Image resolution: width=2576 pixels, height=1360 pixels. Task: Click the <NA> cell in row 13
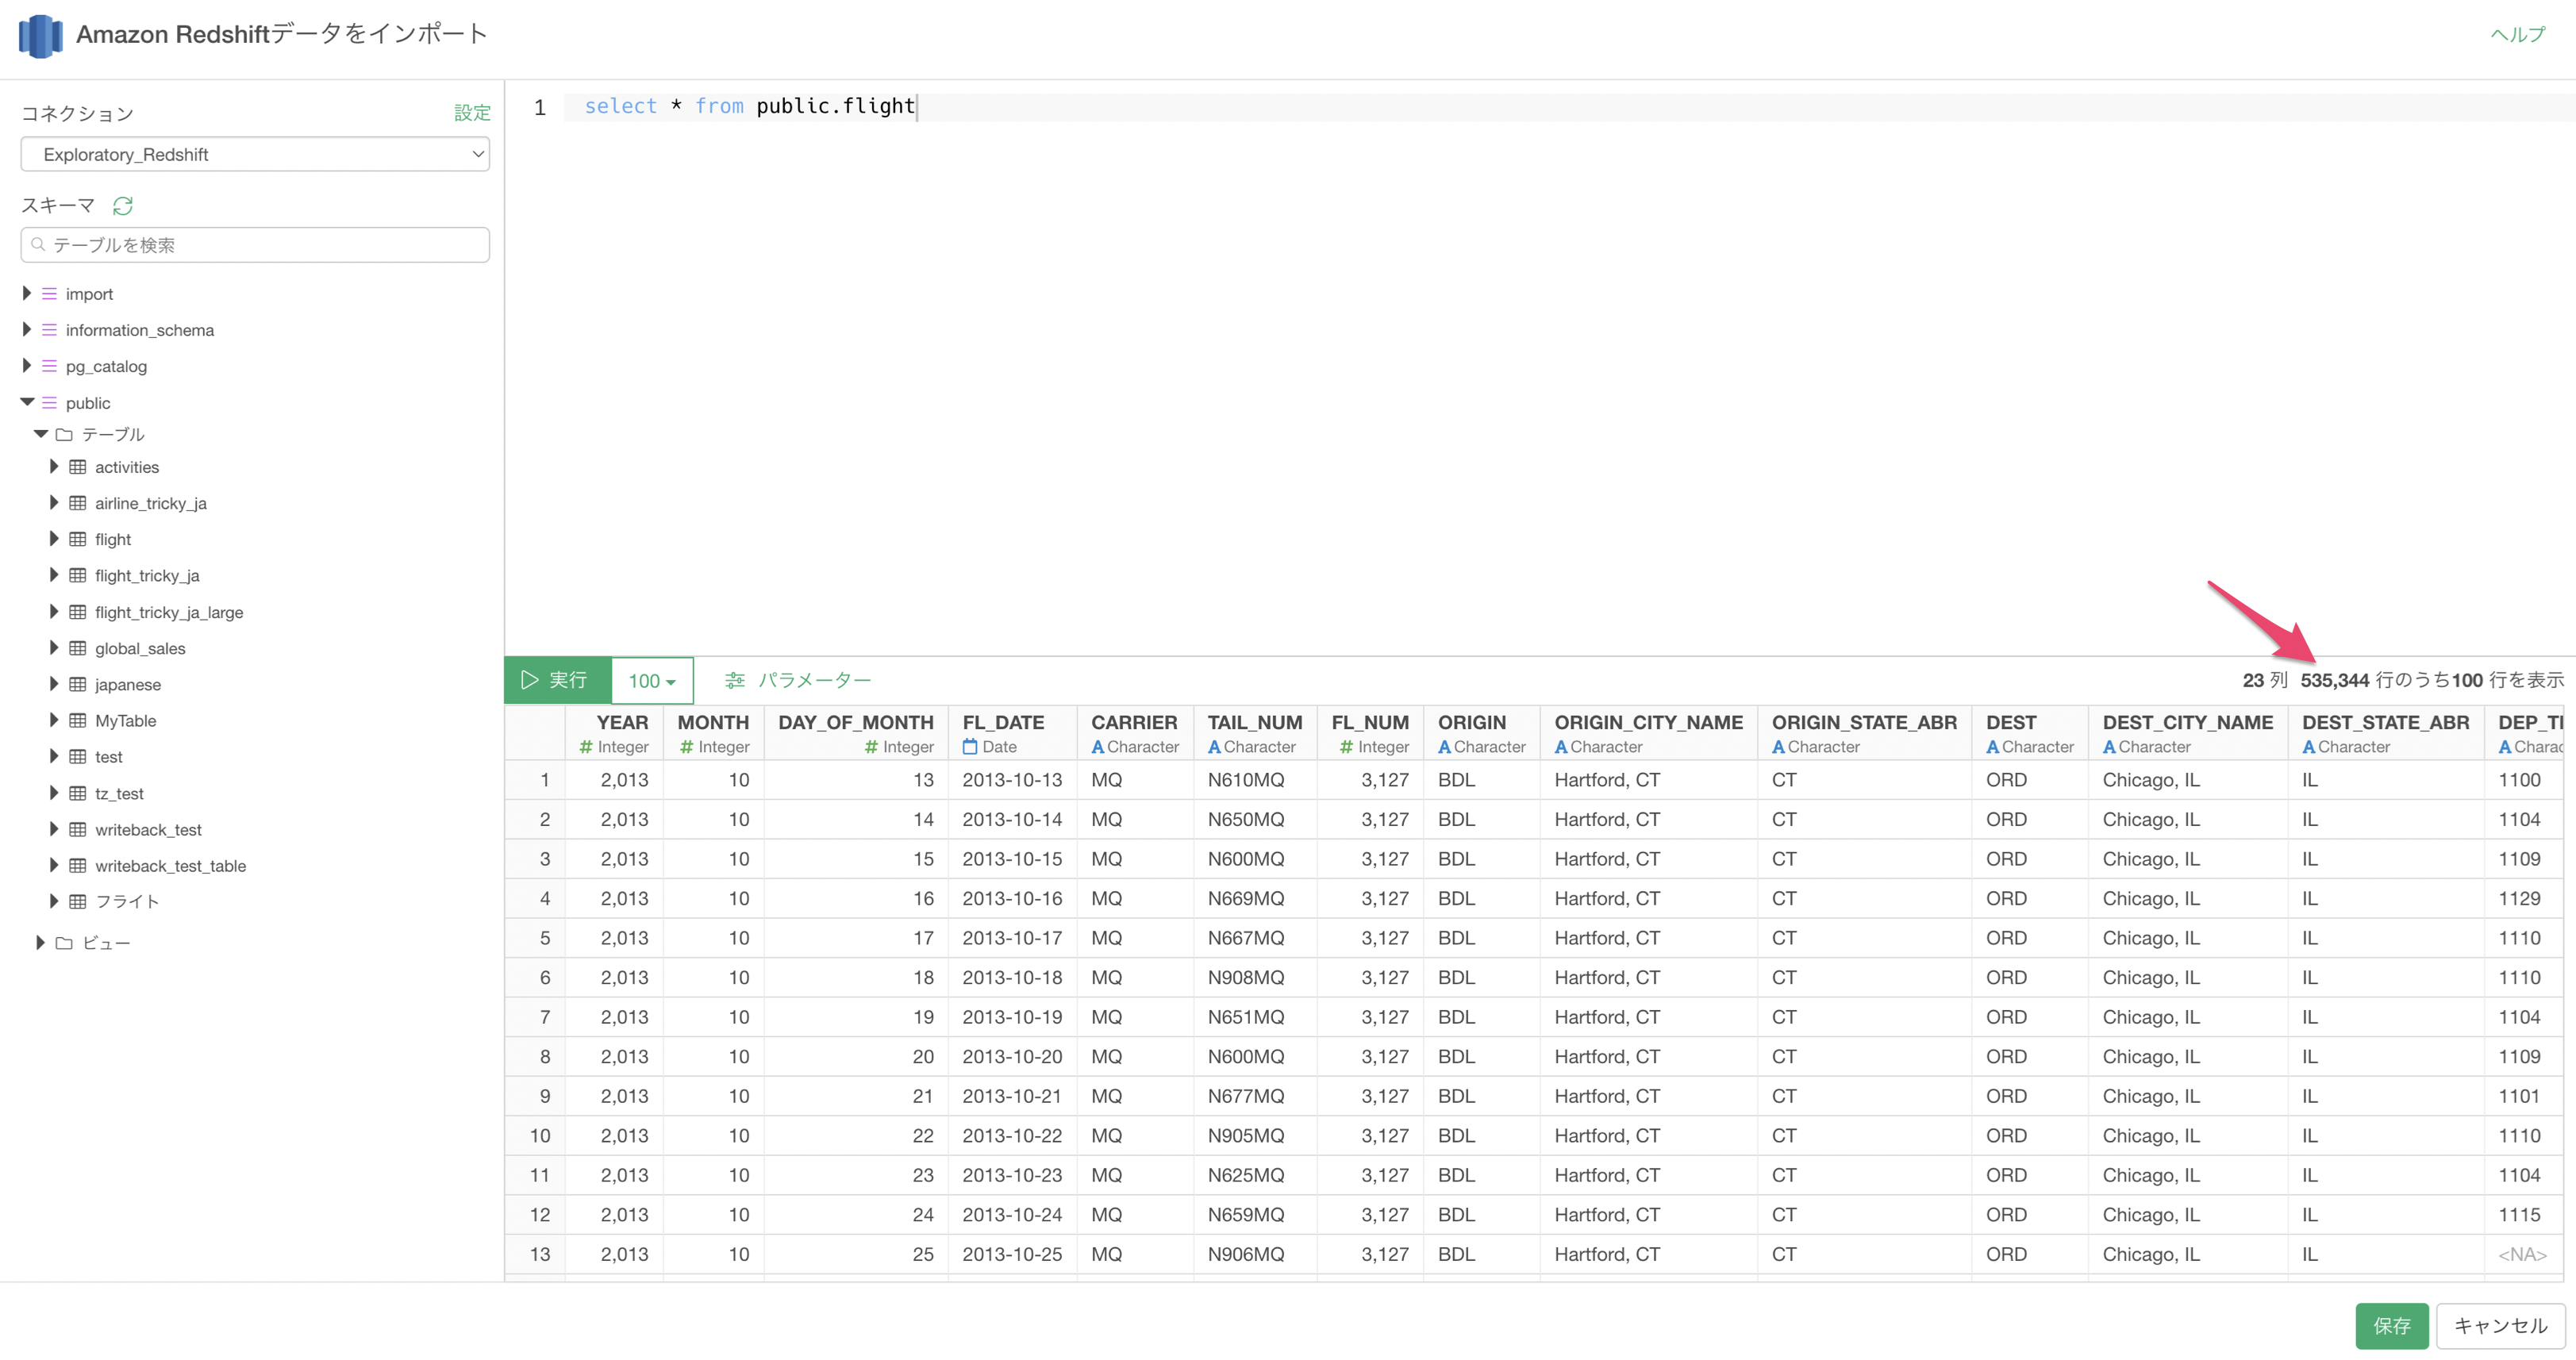2522,1254
